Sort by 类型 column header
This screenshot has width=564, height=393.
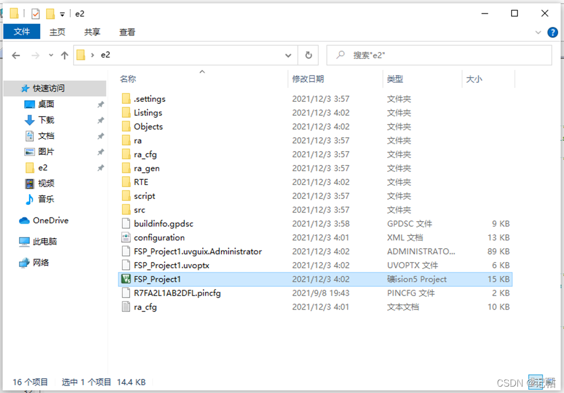pos(395,79)
